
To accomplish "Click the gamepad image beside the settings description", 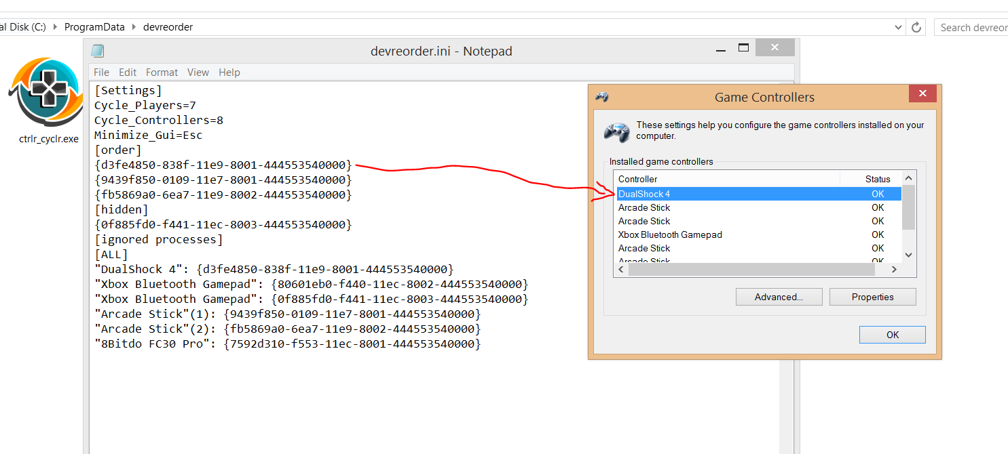I will tap(616, 131).
